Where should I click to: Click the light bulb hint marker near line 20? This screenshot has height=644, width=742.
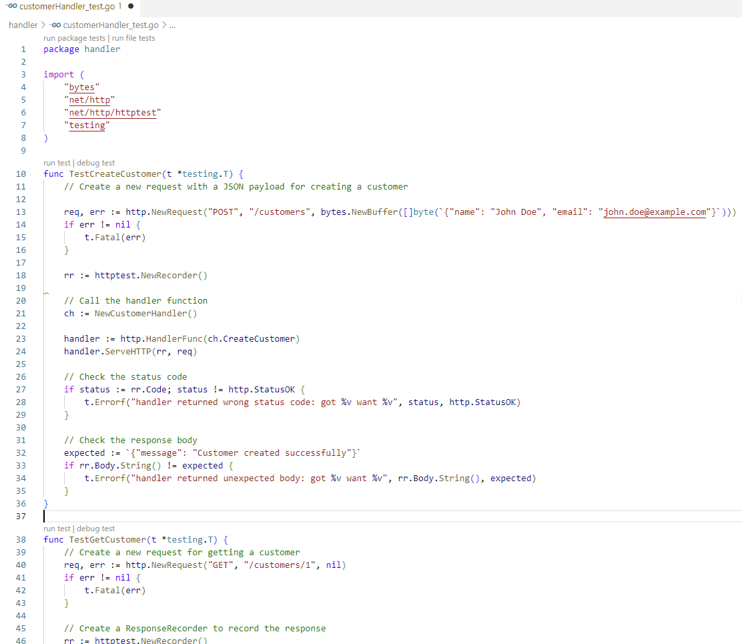tap(46, 294)
